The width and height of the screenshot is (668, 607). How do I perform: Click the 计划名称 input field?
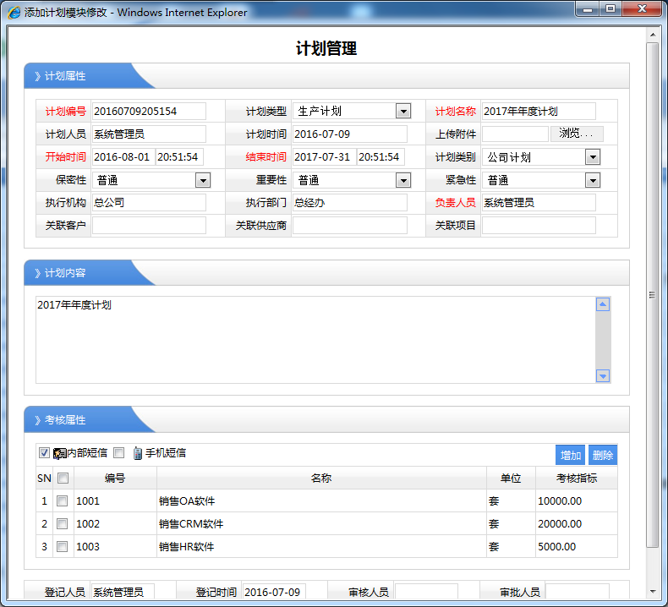(x=539, y=112)
